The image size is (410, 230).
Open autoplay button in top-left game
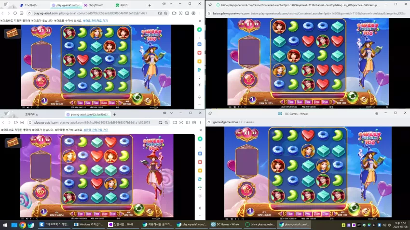148,101
